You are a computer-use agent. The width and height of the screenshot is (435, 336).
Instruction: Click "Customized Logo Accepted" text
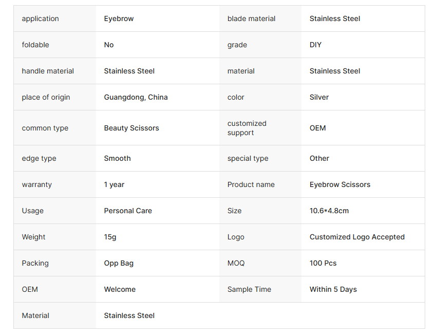(357, 237)
